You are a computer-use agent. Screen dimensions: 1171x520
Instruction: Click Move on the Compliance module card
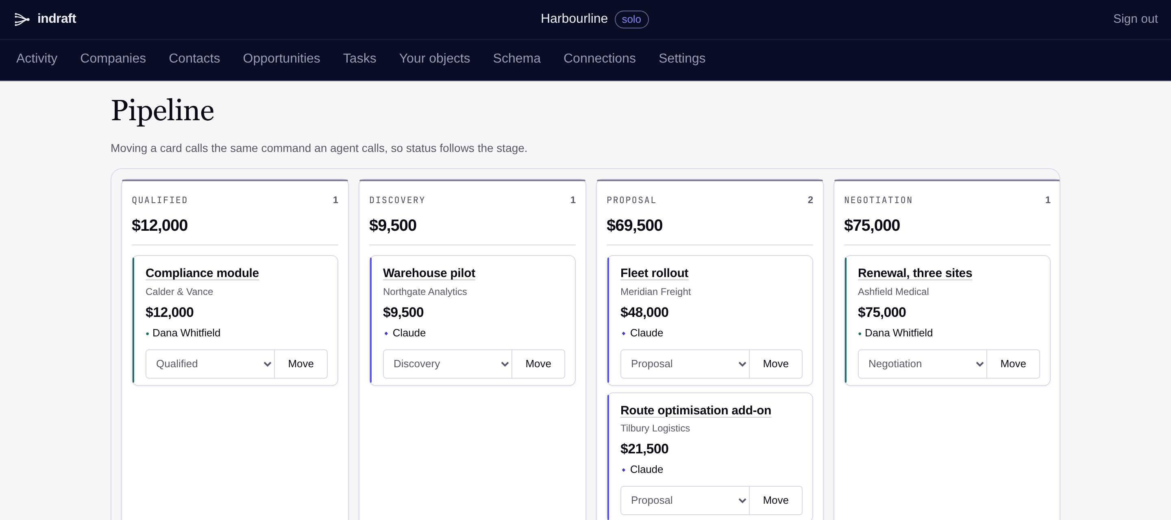301,364
